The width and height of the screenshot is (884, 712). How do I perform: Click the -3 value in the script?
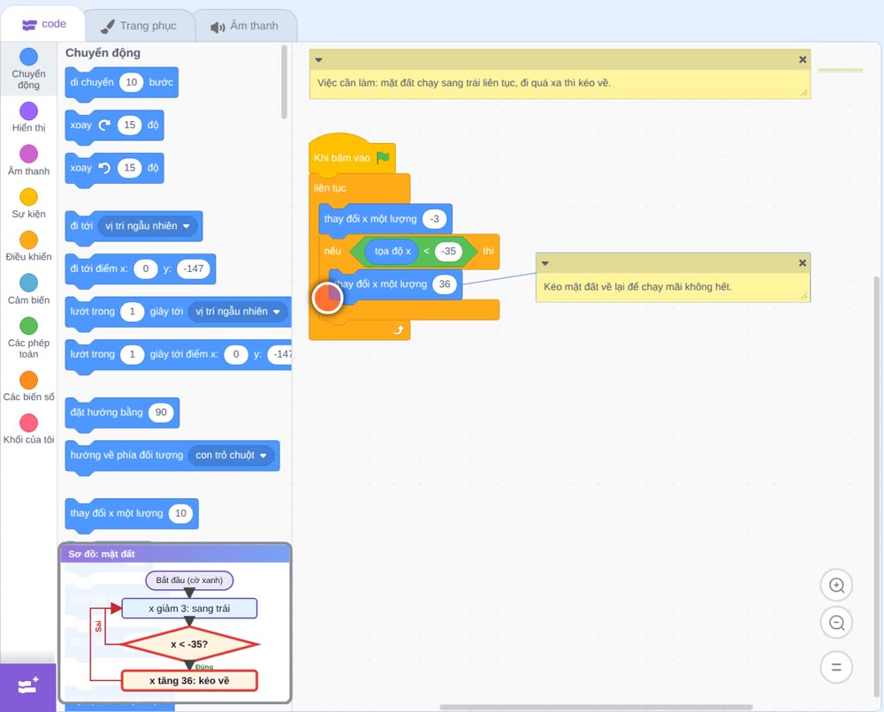(434, 219)
